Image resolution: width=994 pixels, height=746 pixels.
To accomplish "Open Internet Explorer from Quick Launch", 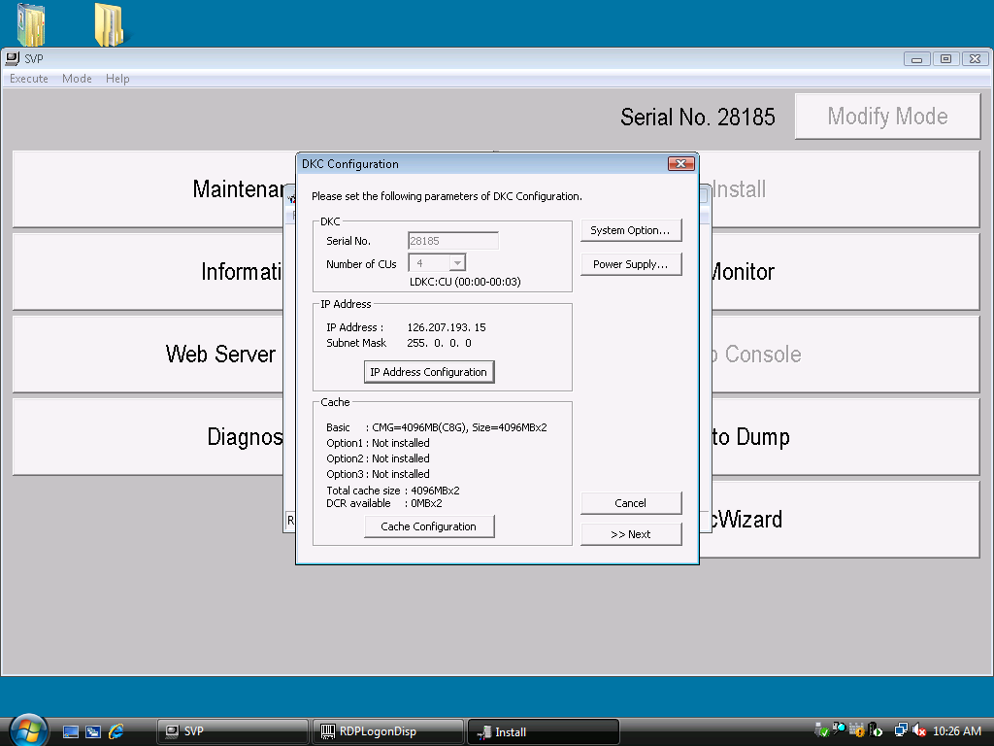I will (116, 731).
